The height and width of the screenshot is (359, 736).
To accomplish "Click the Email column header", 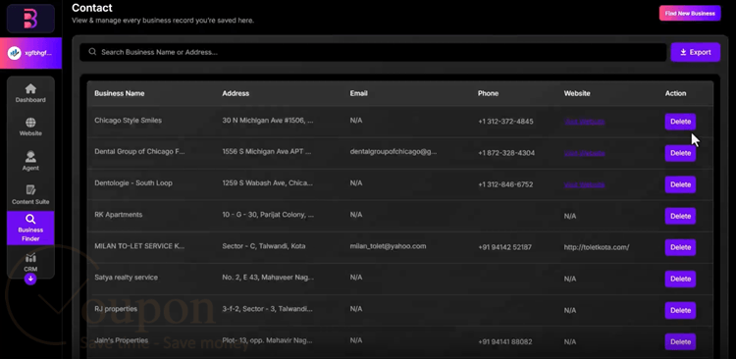I will click(x=358, y=93).
